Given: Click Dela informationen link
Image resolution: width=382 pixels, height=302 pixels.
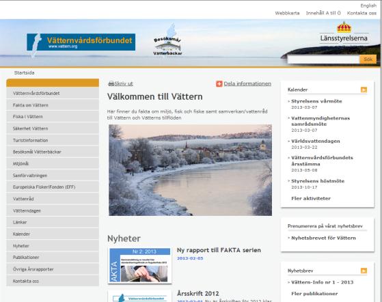Looking at the screenshot, I should click(247, 83).
